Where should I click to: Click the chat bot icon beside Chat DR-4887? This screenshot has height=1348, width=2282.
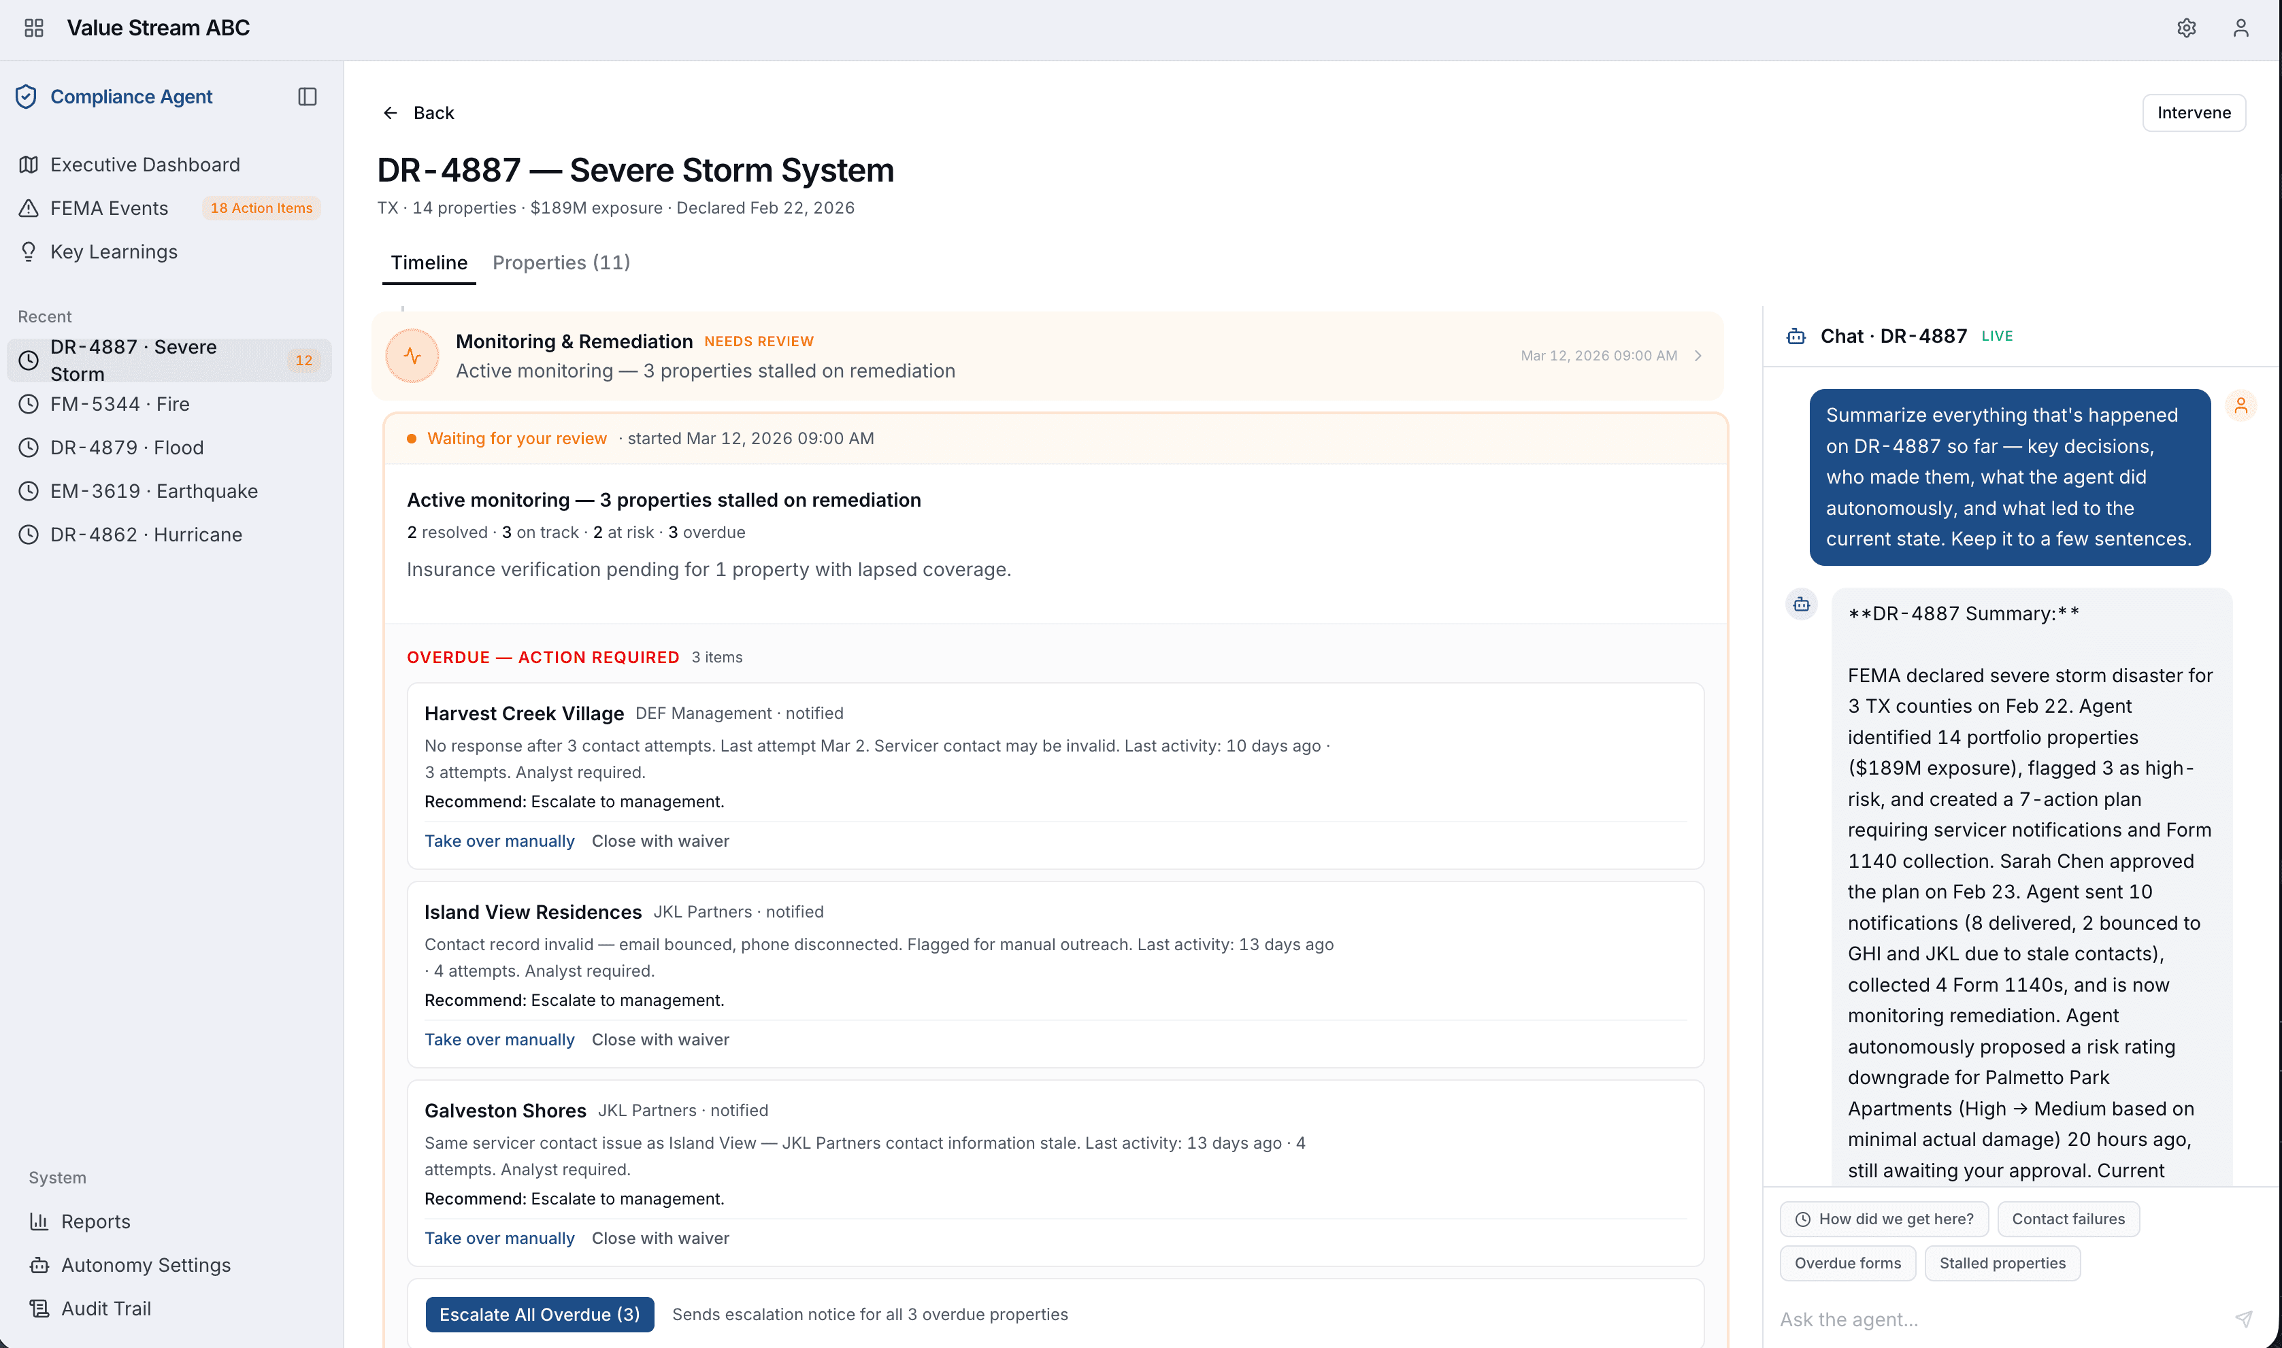(x=1796, y=336)
